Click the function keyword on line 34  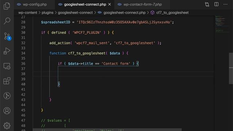point(58,53)
